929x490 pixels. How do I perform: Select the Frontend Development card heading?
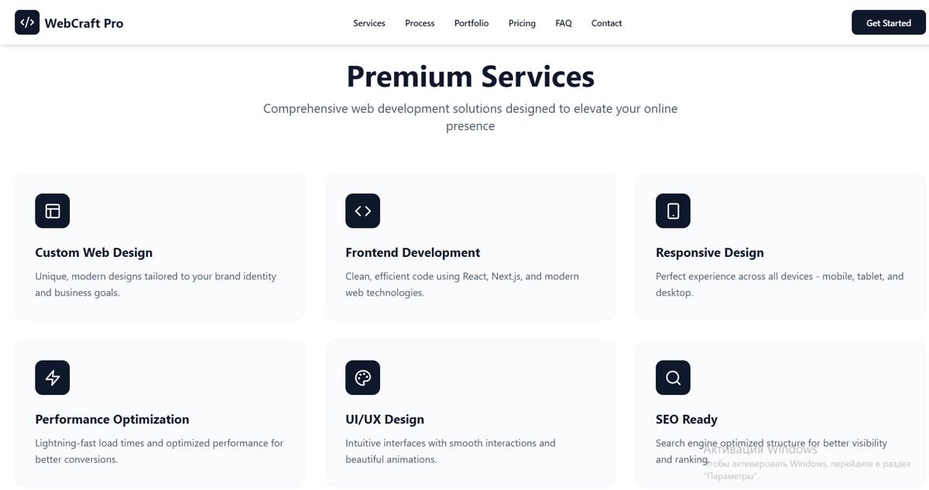(413, 252)
